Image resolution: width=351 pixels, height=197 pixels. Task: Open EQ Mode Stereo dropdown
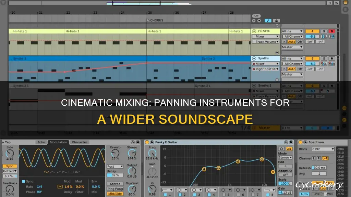[285, 157]
